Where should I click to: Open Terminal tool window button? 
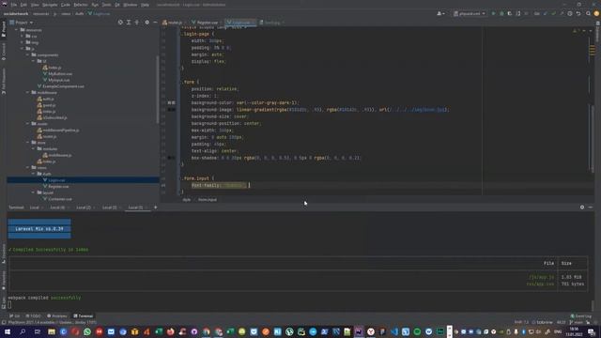(x=84, y=316)
